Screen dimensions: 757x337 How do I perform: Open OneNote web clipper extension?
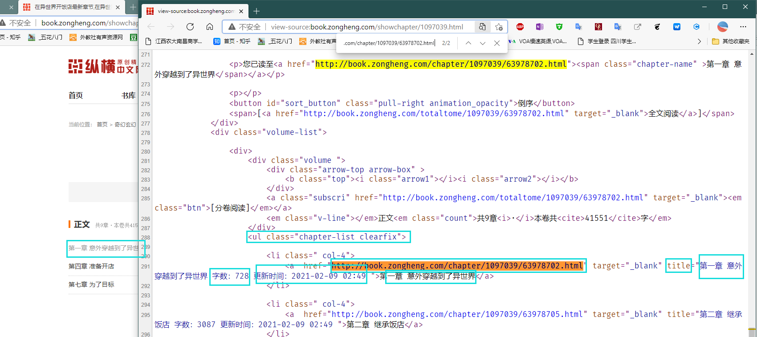click(x=540, y=27)
